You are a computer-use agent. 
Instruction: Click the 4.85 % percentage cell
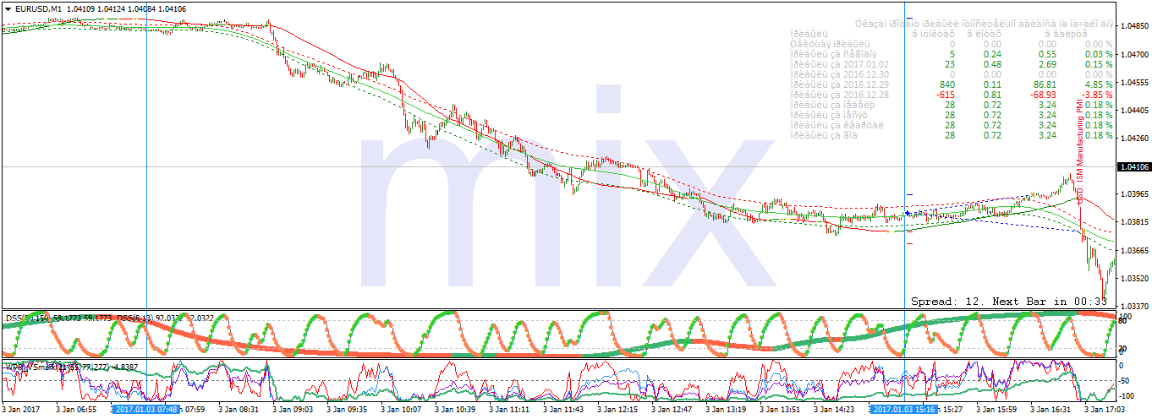(1099, 84)
